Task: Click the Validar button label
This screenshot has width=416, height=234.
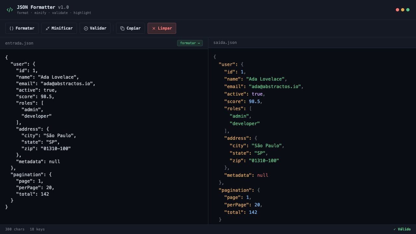Action: 98,28
